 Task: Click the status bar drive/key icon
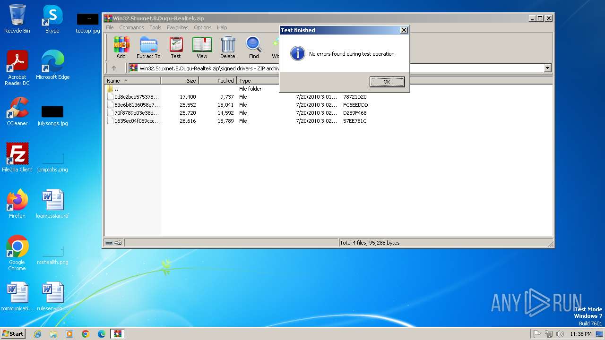(114, 243)
